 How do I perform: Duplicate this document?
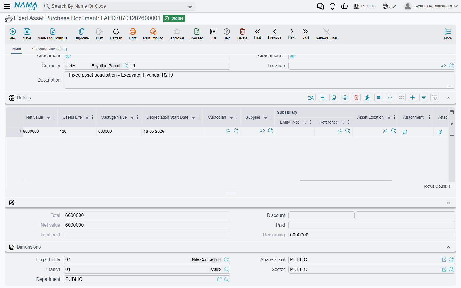coord(82,34)
